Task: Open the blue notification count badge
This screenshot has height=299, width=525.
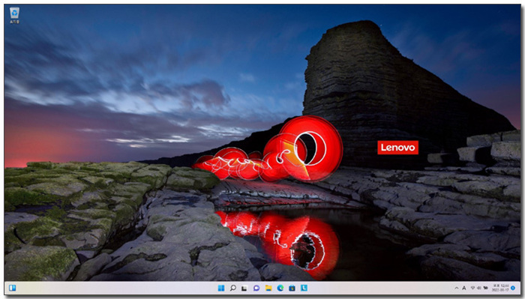Action: point(513,288)
